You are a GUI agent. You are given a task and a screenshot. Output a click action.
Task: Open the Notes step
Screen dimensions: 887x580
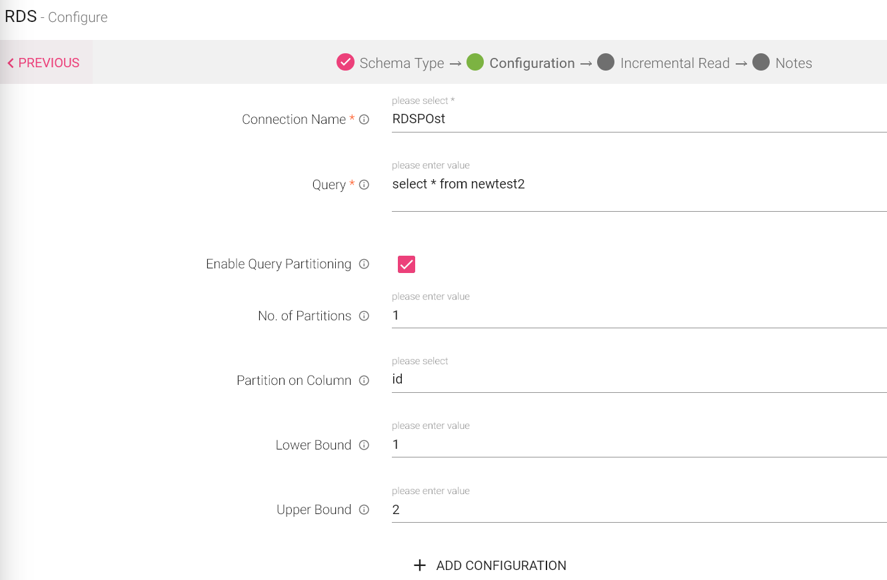782,63
